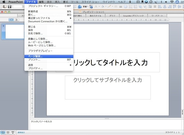Switch to normal view using the bottom-left icon
This screenshot has height=135, width=184.
click(x=3, y=132)
